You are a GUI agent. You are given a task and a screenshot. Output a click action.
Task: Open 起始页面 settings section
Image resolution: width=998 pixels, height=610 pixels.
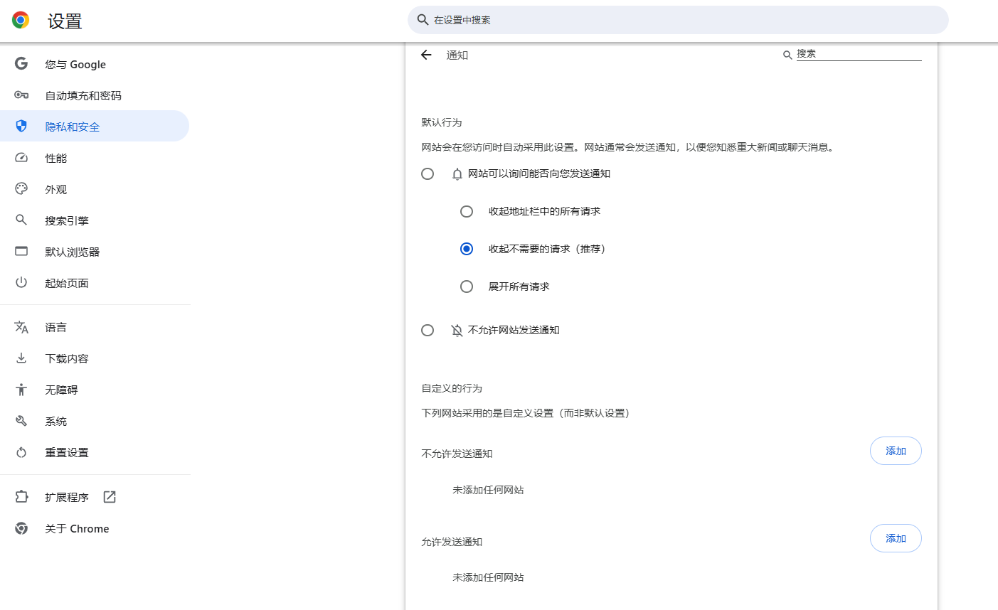95,283
